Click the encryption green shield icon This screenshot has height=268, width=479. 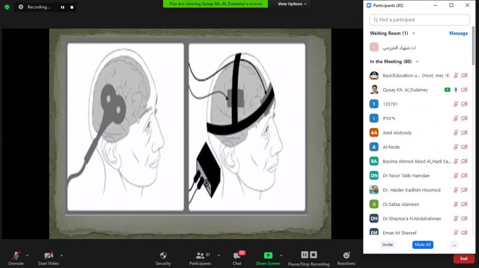click(7, 7)
